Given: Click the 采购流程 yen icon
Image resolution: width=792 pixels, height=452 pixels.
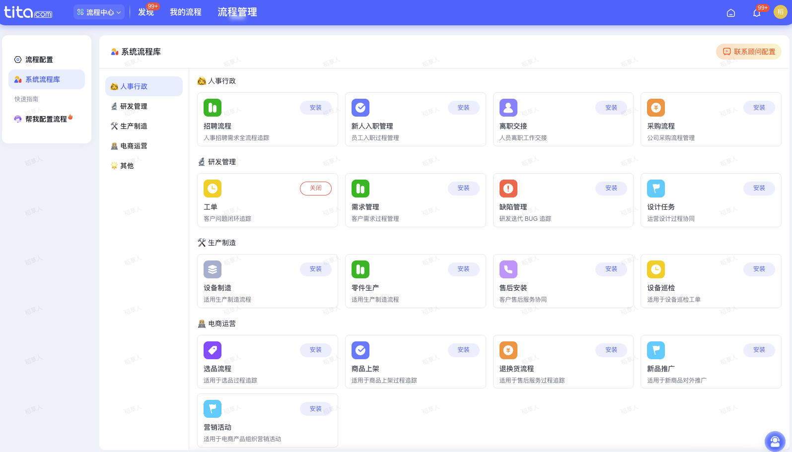Looking at the screenshot, I should click(x=656, y=108).
